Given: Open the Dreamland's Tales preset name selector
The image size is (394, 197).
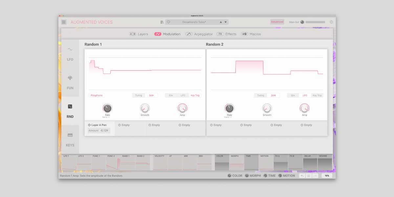Looking at the screenshot, I should (x=194, y=22).
